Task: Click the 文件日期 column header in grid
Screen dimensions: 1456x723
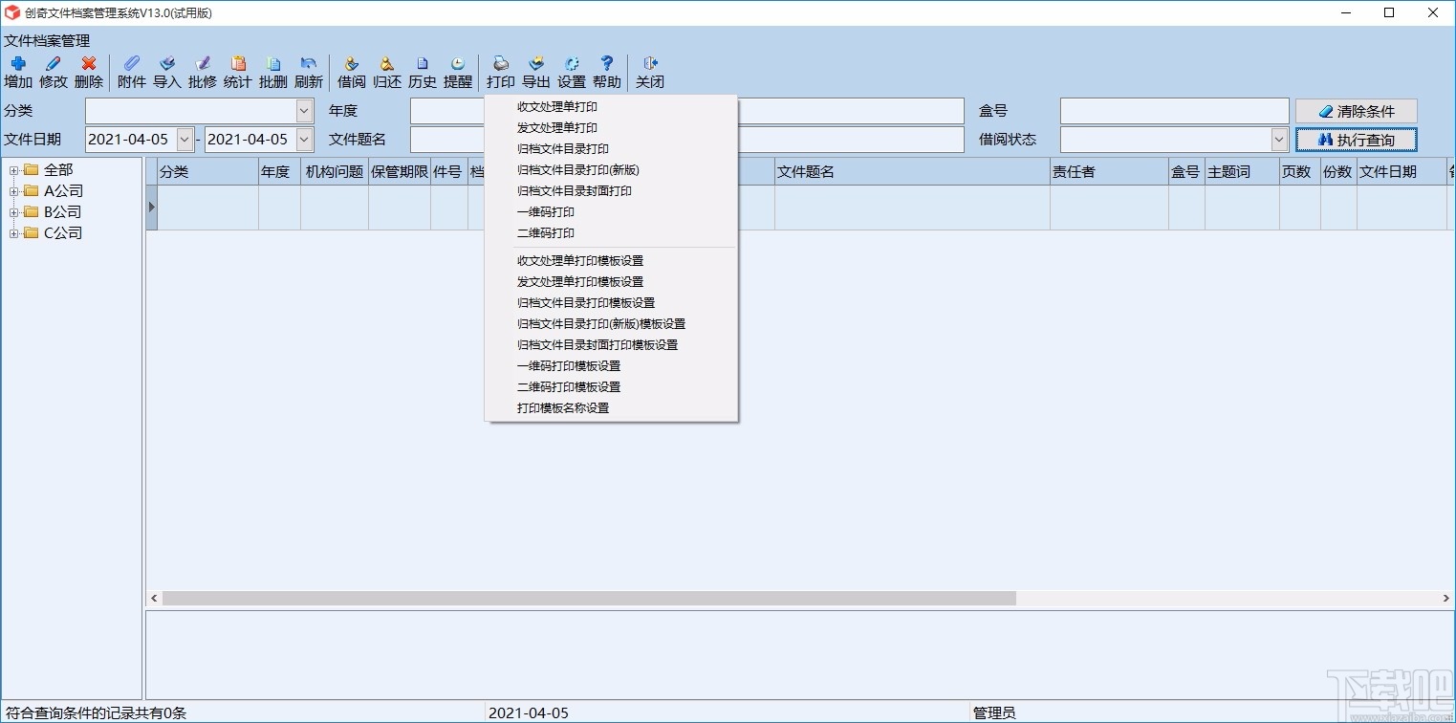Action: [x=1402, y=172]
